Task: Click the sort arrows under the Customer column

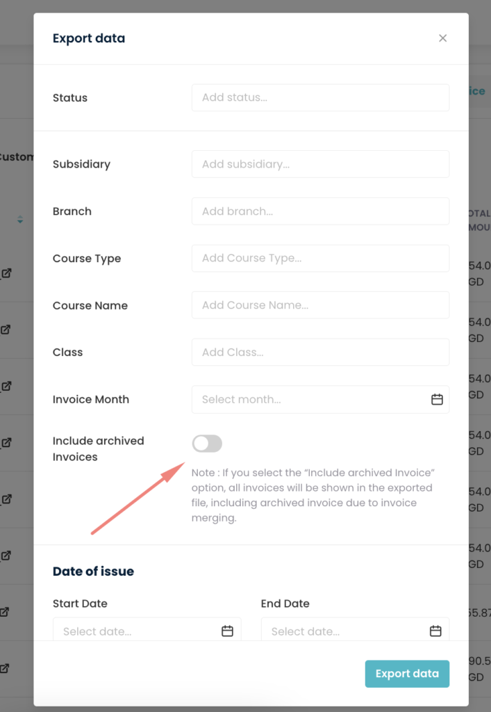Action: (x=19, y=219)
